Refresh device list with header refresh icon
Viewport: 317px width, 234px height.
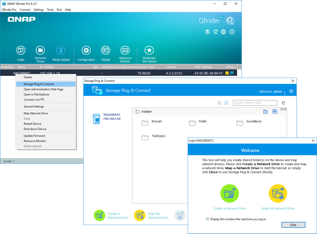[x=216, y=32]
